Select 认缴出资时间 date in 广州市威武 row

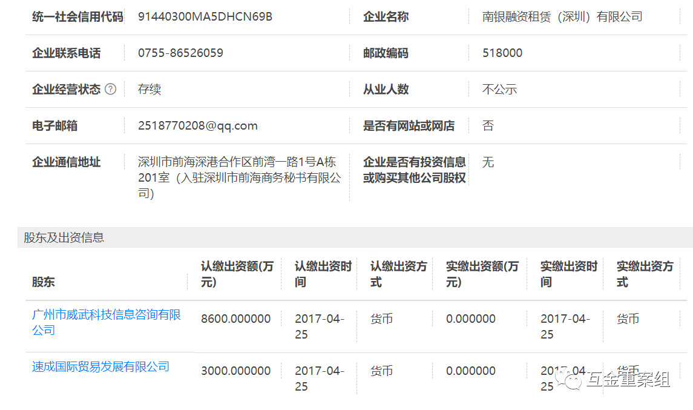click(320, 326)
